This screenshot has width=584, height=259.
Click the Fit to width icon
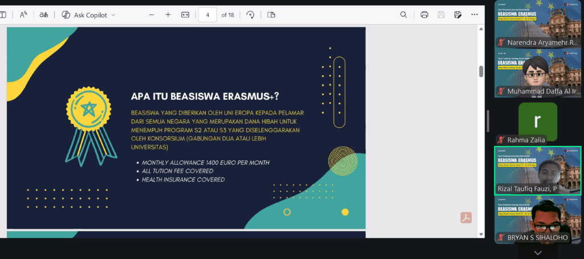185,15
